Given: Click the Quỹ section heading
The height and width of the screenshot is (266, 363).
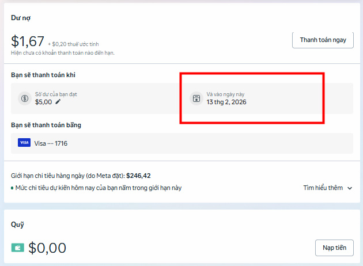Looking at the screenshot, I should [x=17, y=225].
